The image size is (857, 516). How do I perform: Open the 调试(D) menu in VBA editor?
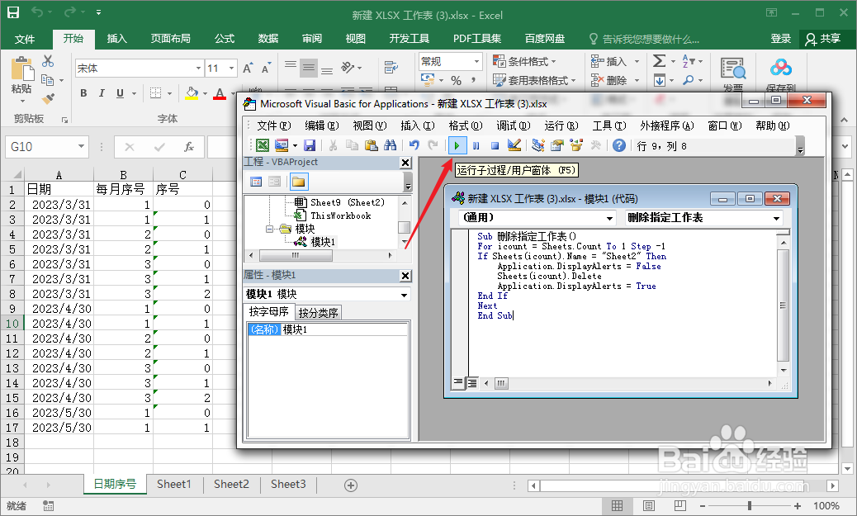coord(514,125)
